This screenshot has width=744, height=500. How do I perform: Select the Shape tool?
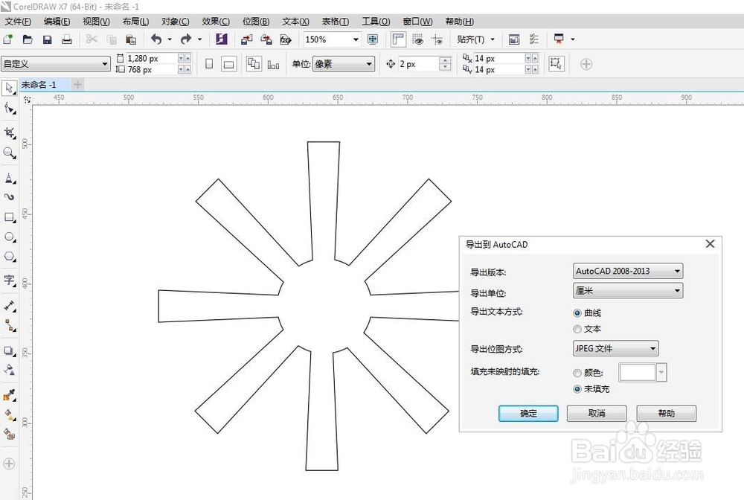point(10,109)
